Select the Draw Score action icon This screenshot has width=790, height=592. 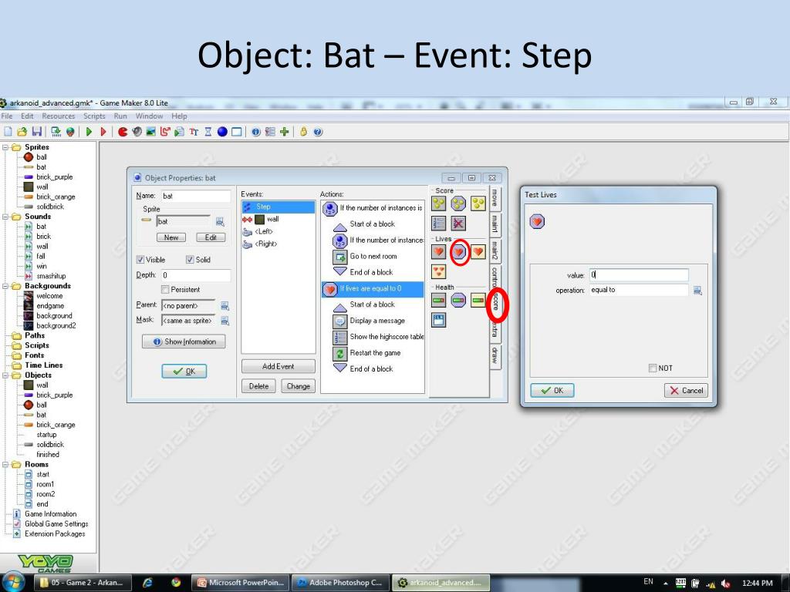pos(478,203)
